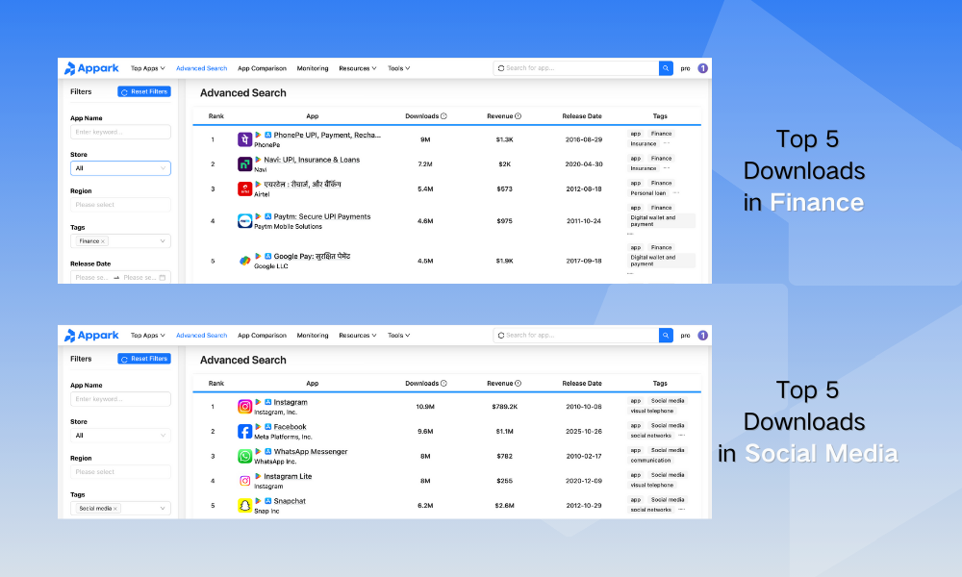
Task: Click the Advanced Search link
Action: [201, 68]
